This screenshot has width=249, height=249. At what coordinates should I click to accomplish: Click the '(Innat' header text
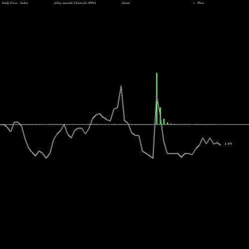tap(125, 3)
